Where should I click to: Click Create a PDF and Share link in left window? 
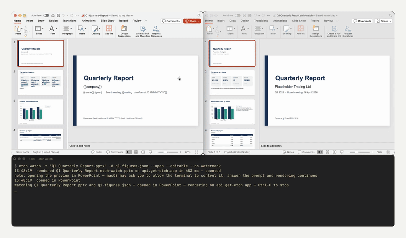pyautogui.click(x=142, y=31)
